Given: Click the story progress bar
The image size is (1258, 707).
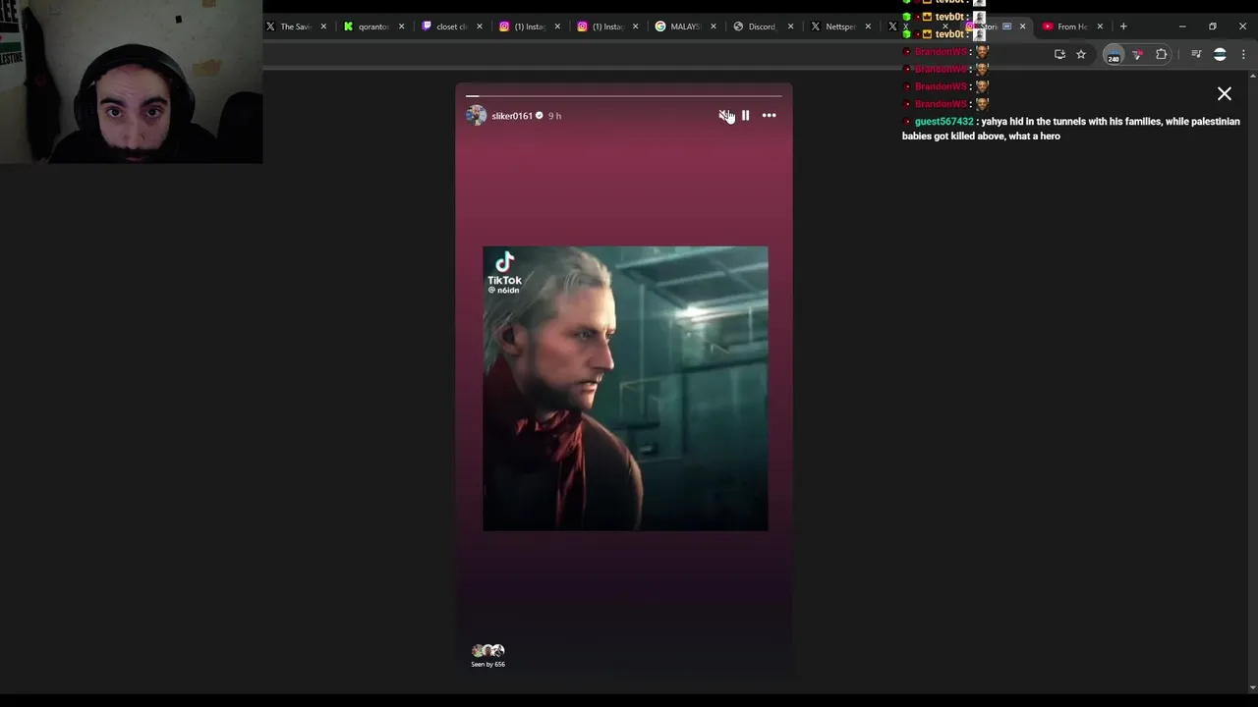Looking at the screenshot, I should coord(624,96).
